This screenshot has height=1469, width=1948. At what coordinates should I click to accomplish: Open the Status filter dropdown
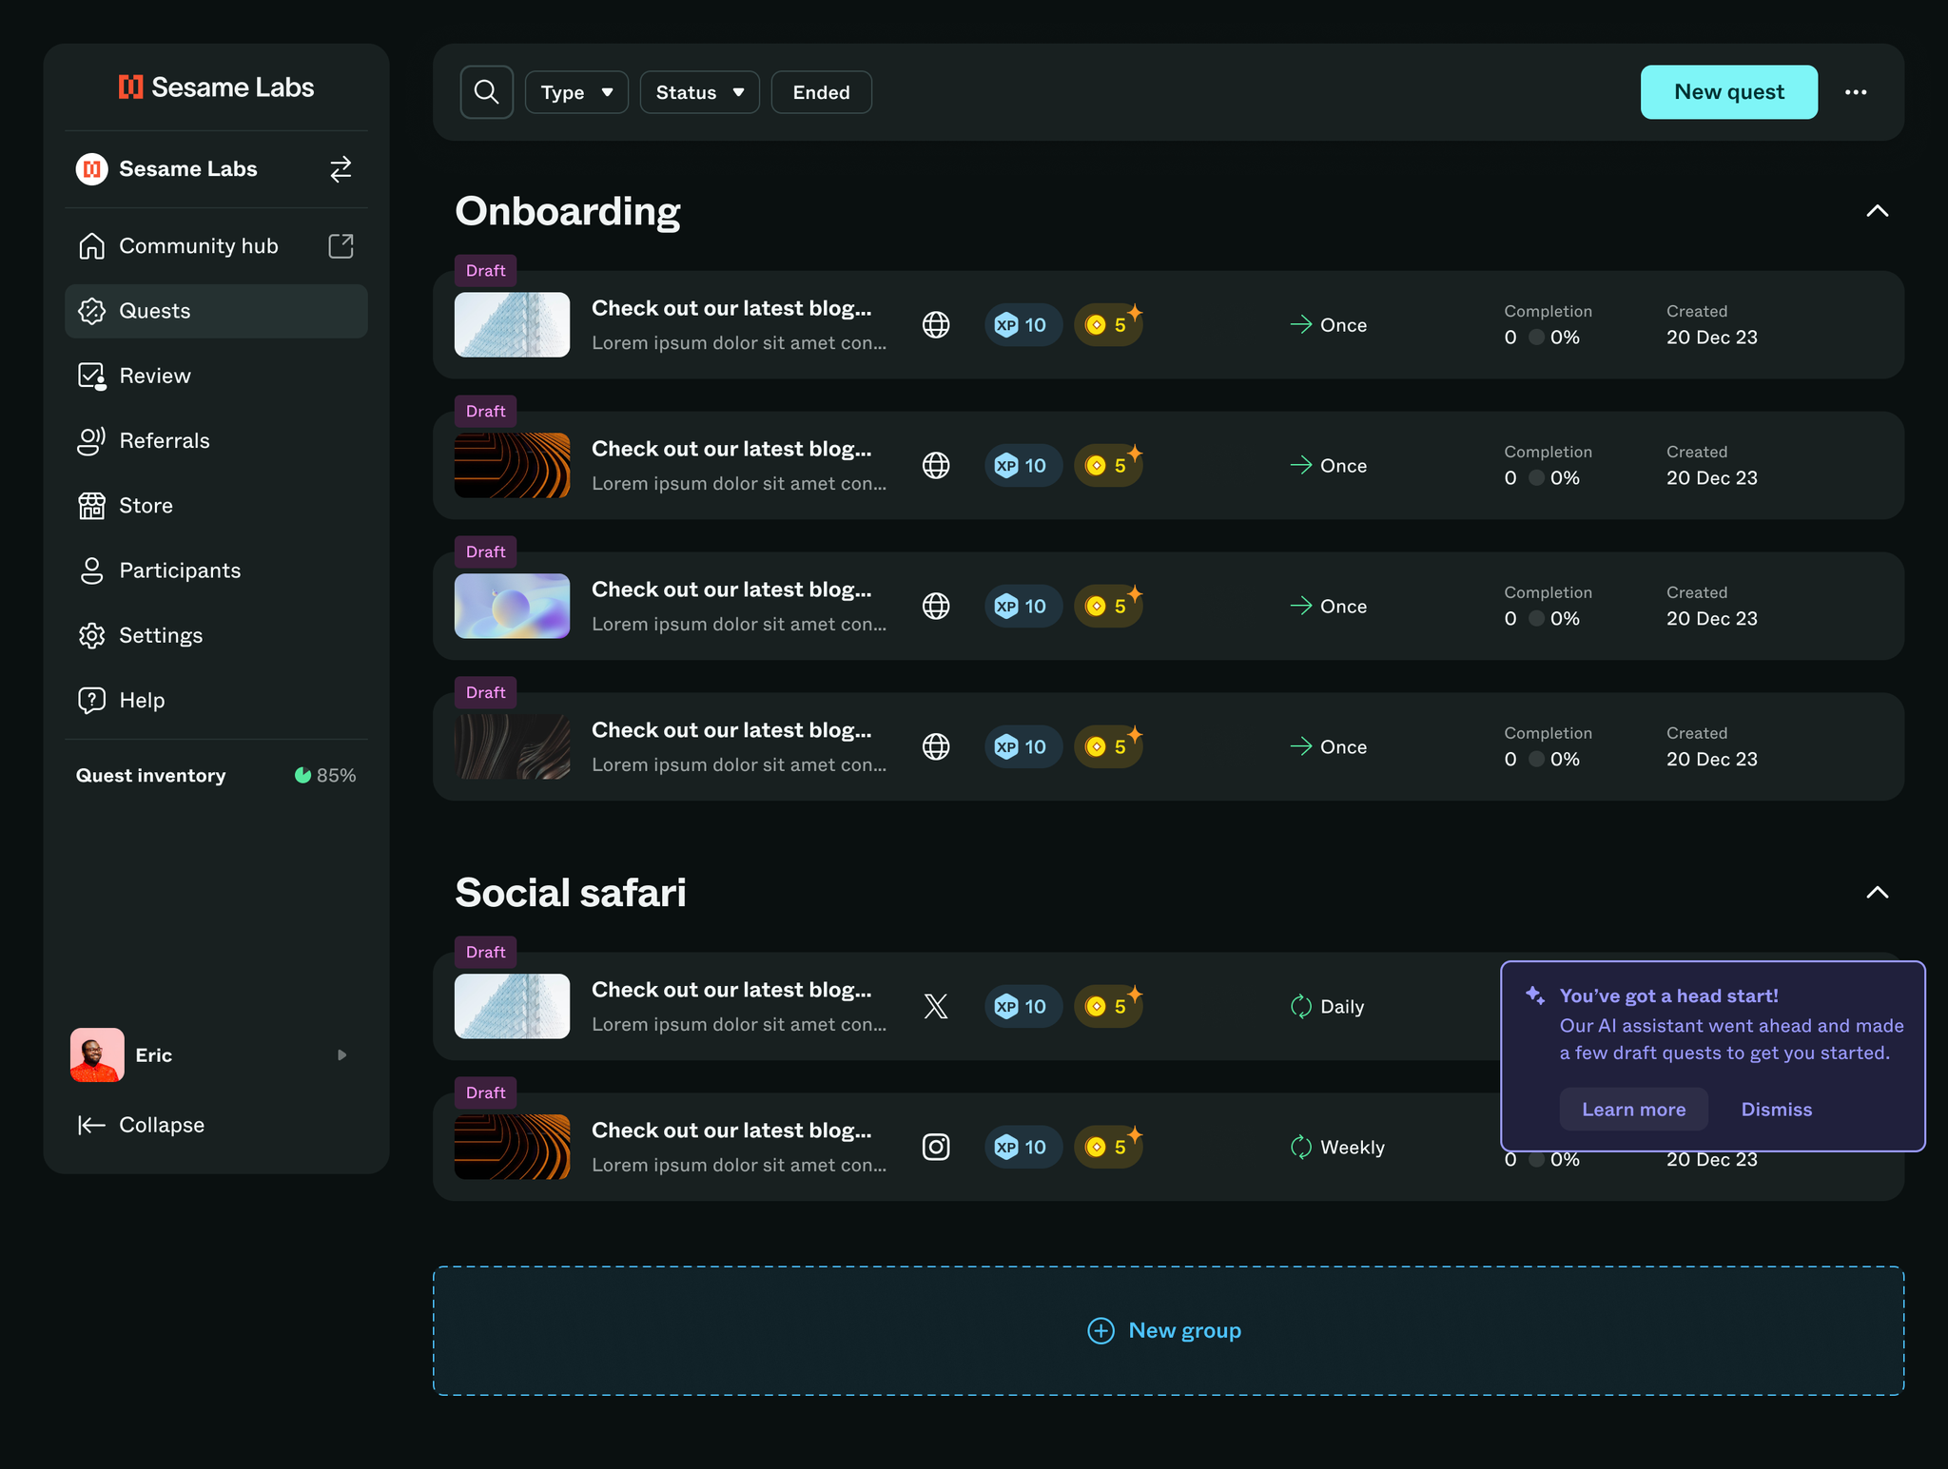click(x=699, y=92)
